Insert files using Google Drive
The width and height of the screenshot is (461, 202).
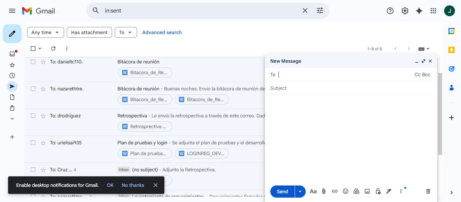[356, 191]
